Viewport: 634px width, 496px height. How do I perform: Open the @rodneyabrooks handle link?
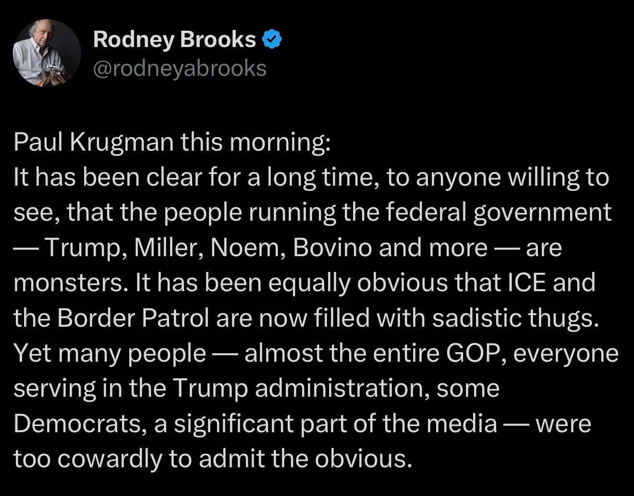pyautogui.click(x=180, y=68)
